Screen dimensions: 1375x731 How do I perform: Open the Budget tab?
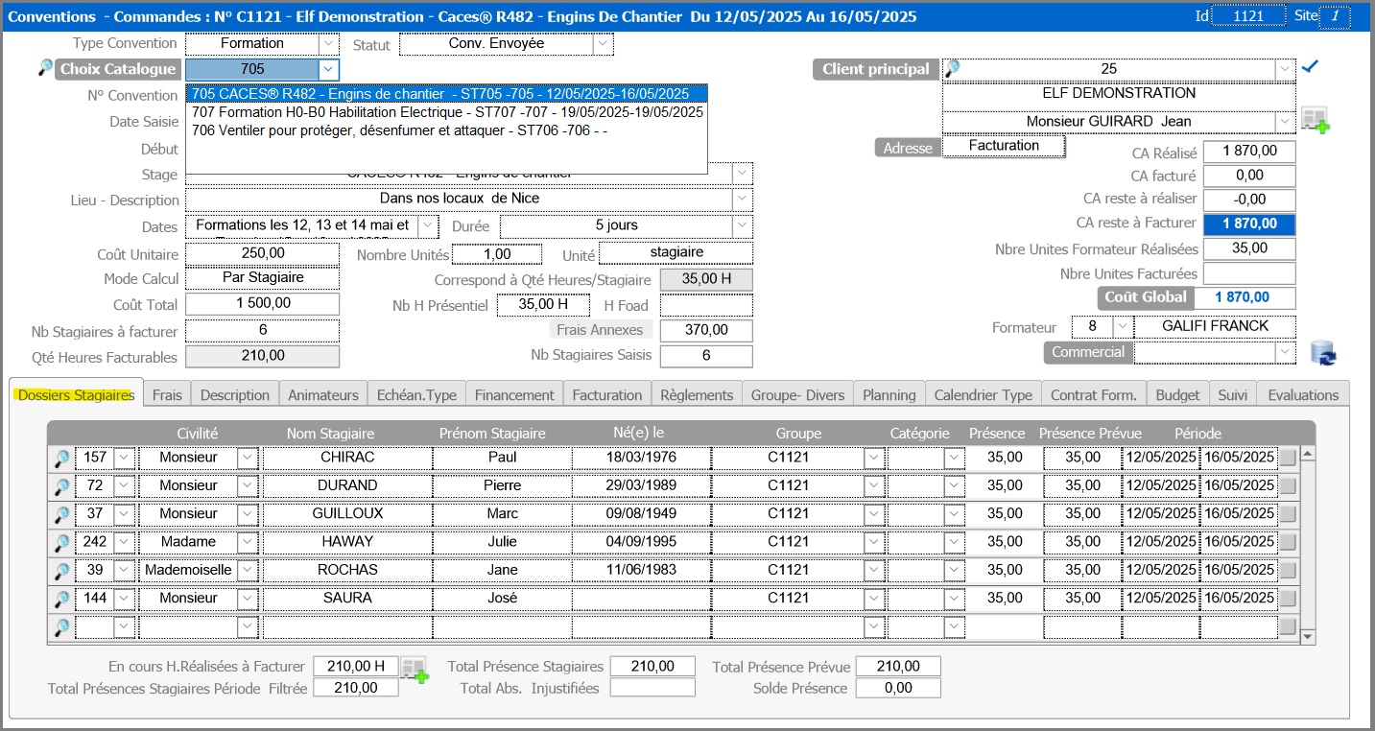tap(1177, 394)
